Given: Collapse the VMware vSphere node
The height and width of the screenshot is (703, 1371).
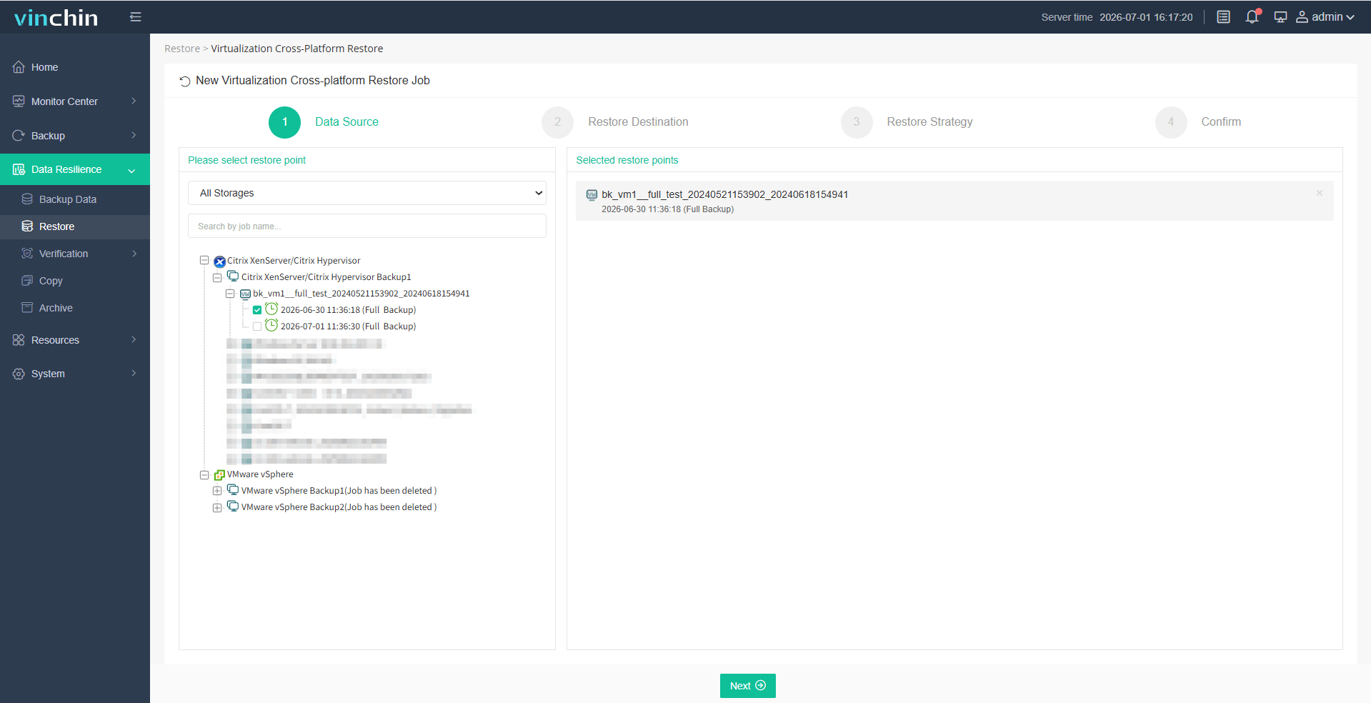Looking at the screenshot, I should 204,474.
